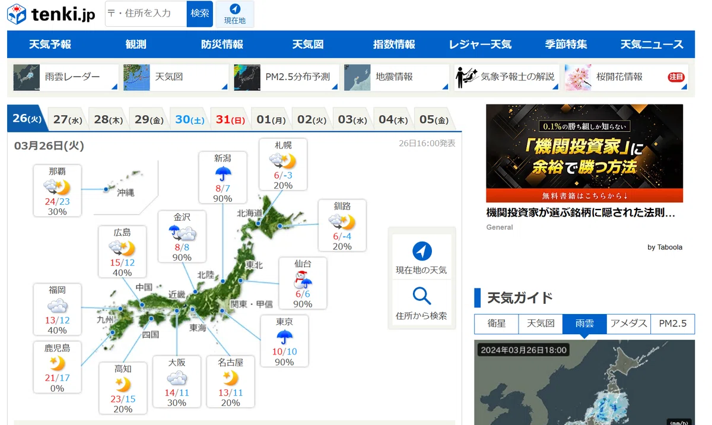Click the 釧路 weather icon
Screen dimensions: 712x425
click(x=342, y=222)
